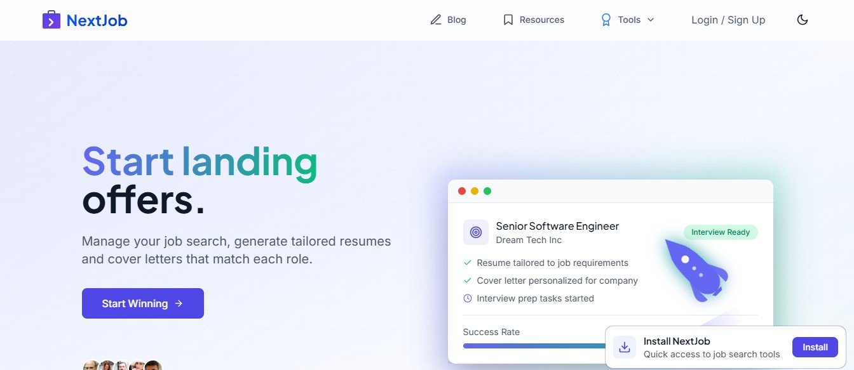The width and height of the screenshot is (854, 370).
Task: Click the clock icon beside interview prep
Action: pos(468,298)
